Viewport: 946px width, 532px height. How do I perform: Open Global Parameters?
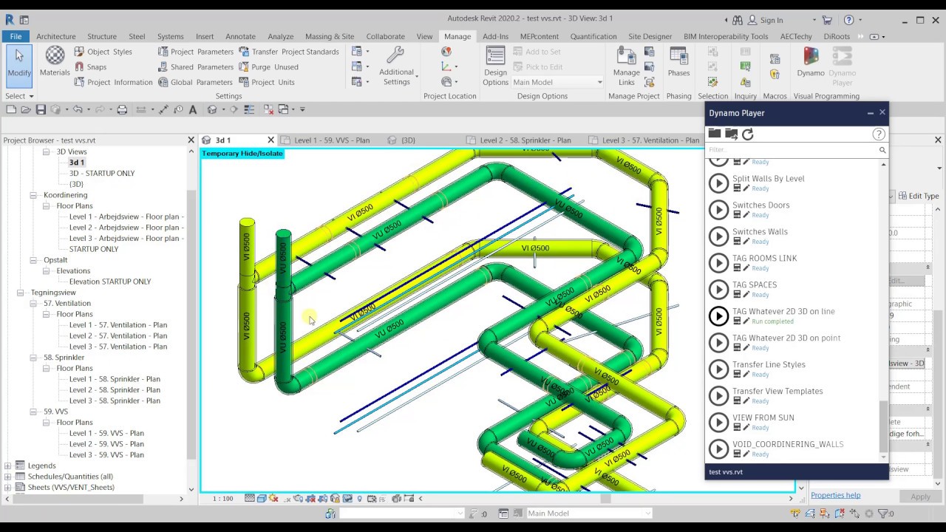[195, 82]
